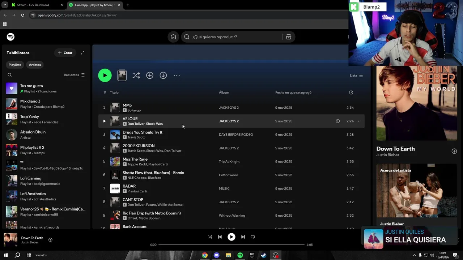Image resolution: width=463 pixels, height=260 pixels.
Task: Open Justin Bieber link in right panel
Action: [388, 155]
